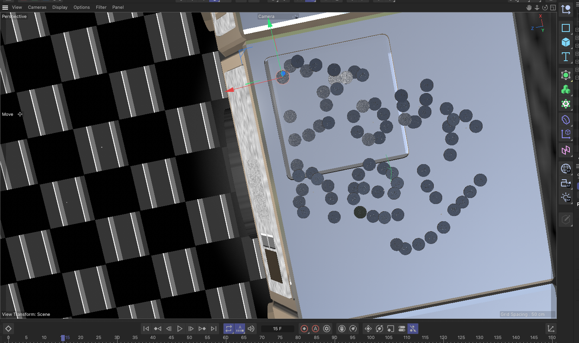Open the green gear Effector tool
Image resolution: width=579 pixels, height=343 pixels.
pyautogui.click(x=566, y=104)
